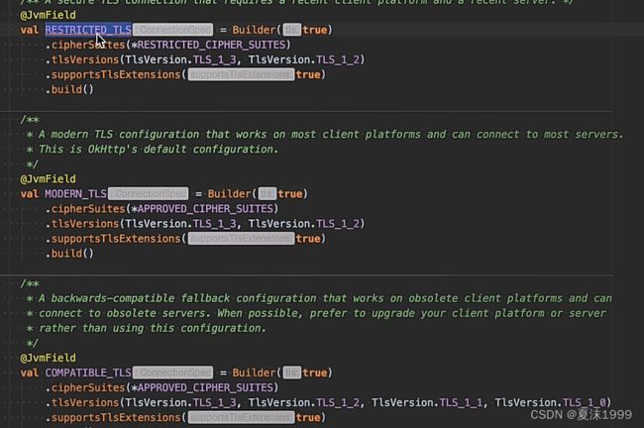Click the ConnectionSpec type hint after RESTRICTED_TLS
The height and width of the screenshot is (428, 644).
tap(173, 30)
